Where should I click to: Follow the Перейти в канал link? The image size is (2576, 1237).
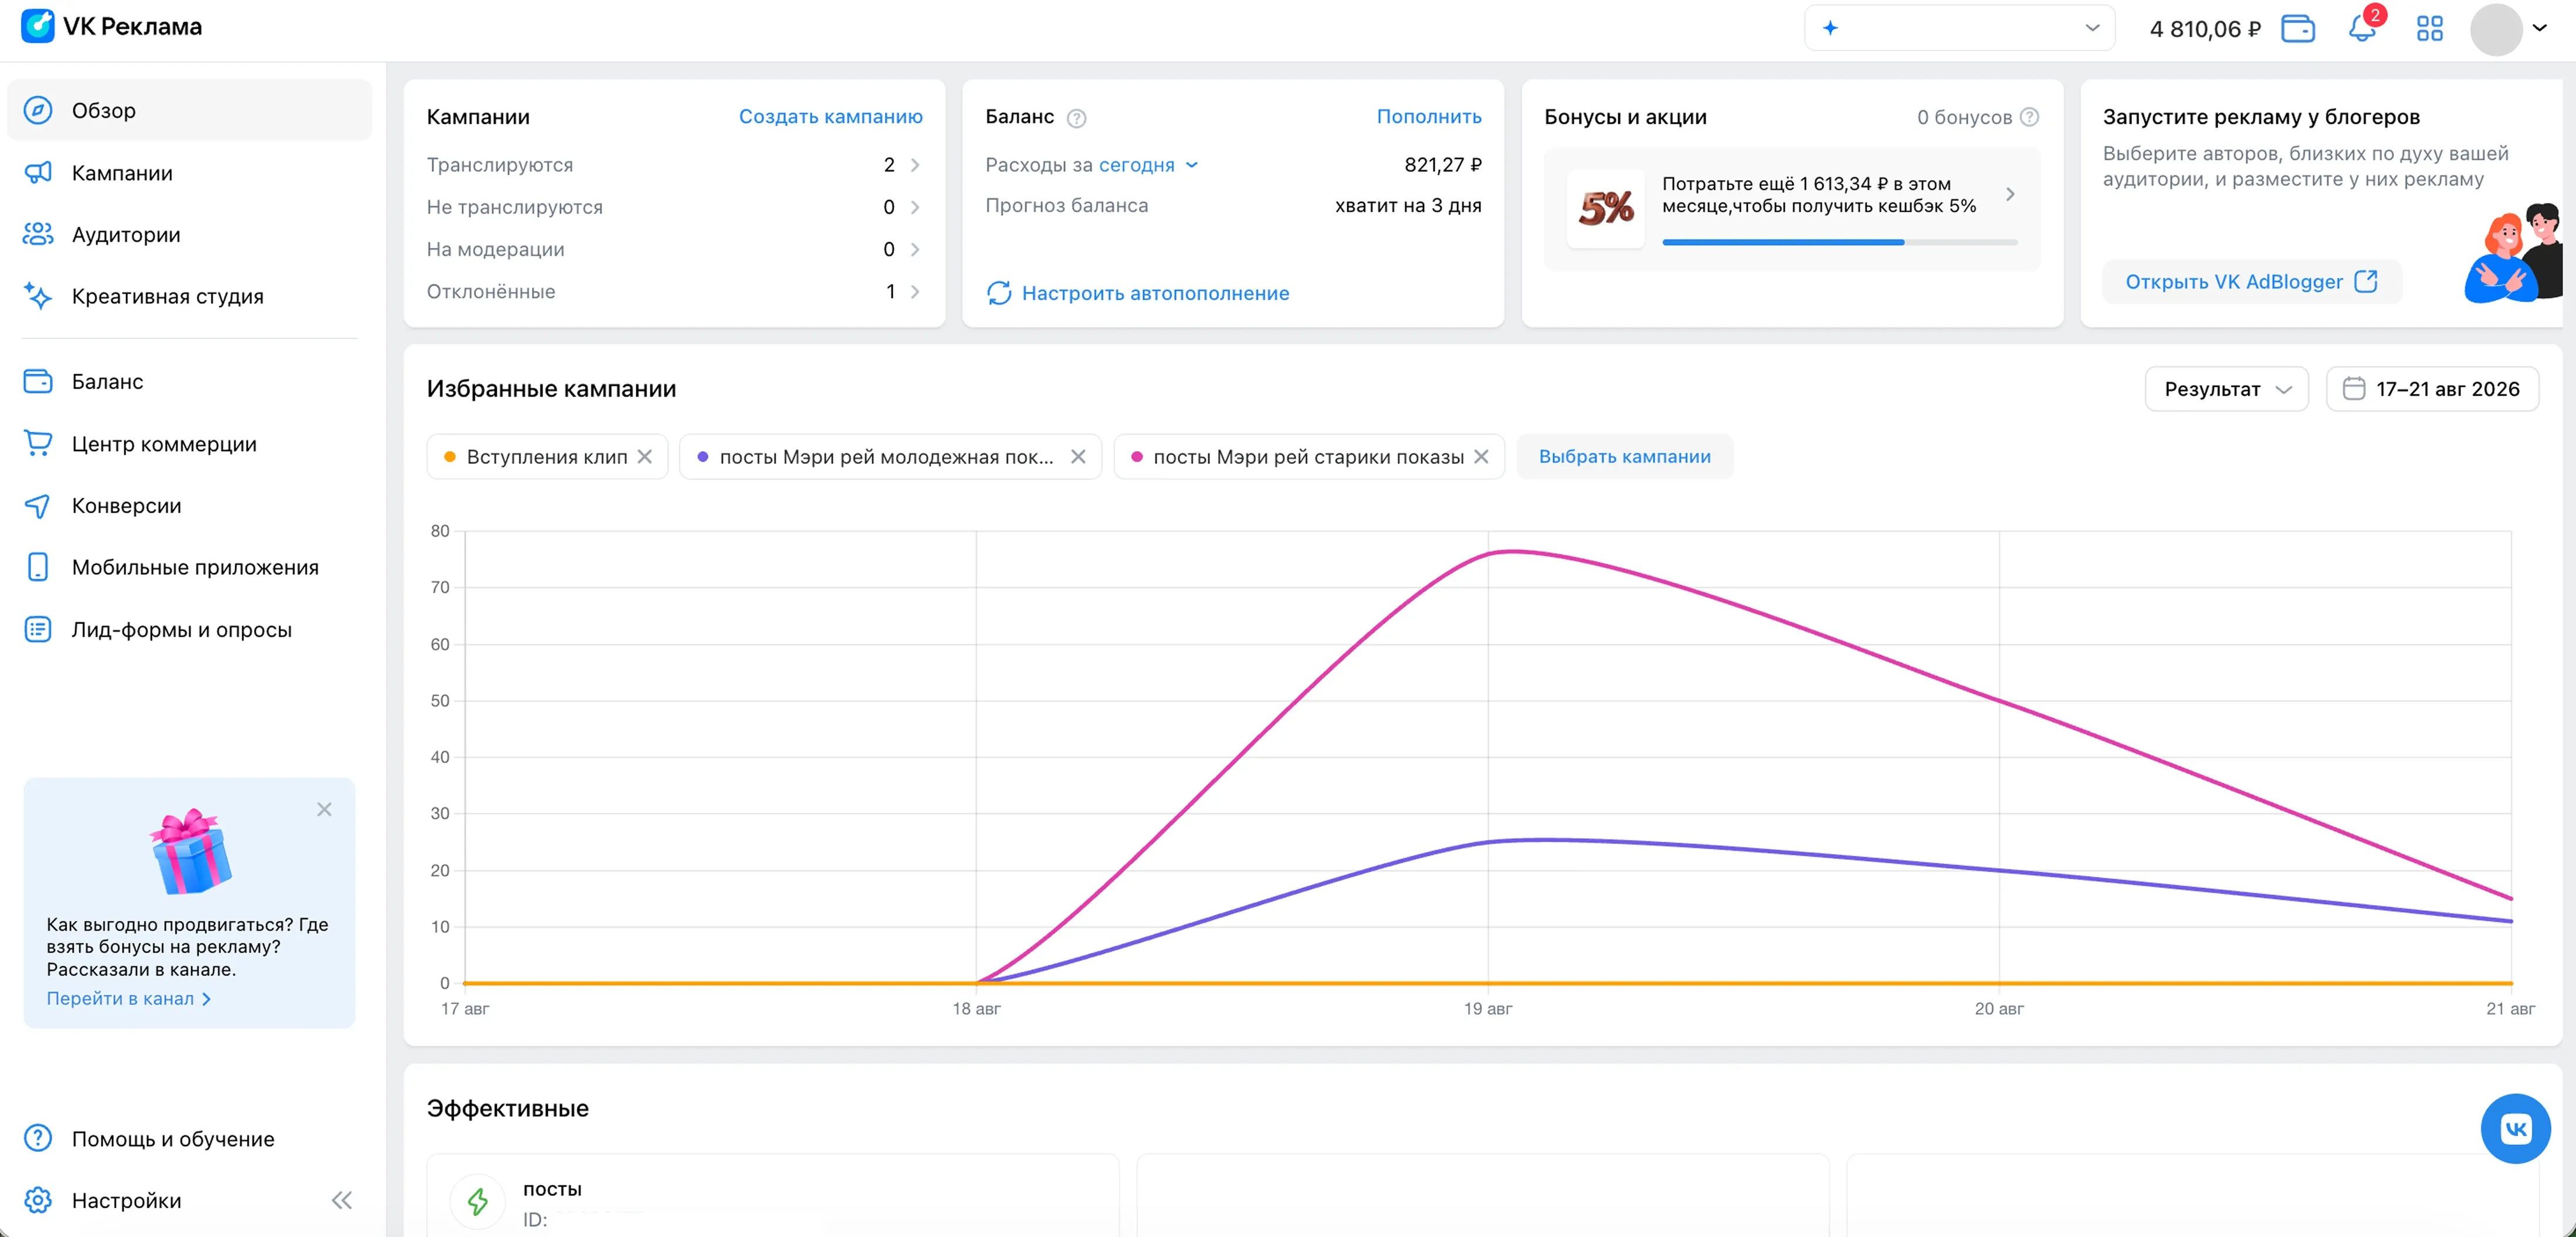[129, 999]
